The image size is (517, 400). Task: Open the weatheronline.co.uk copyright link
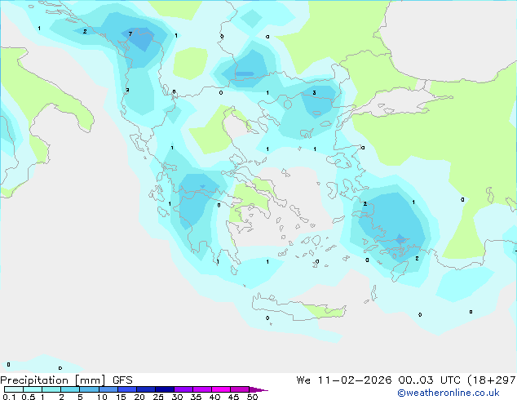449,393
